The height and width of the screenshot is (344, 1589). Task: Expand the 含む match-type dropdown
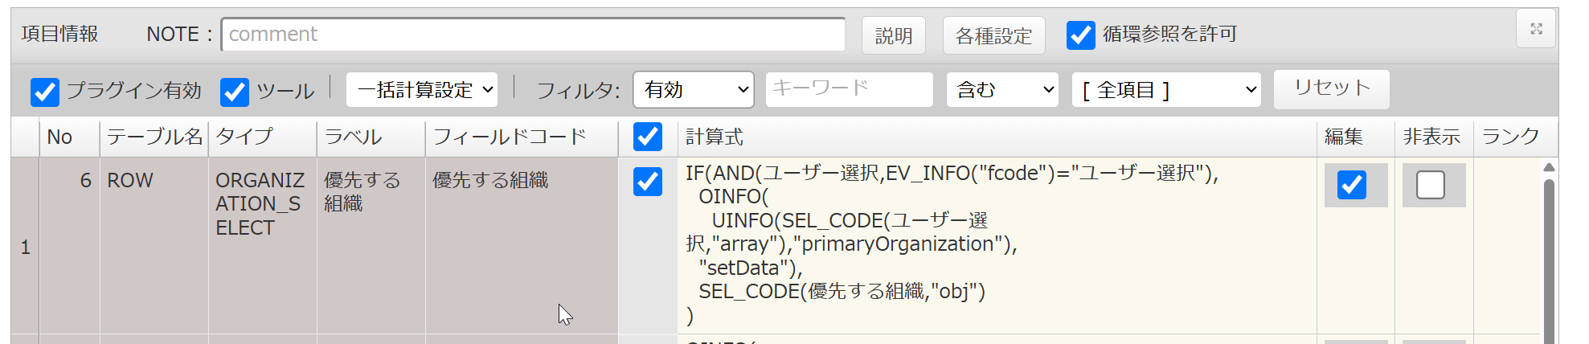click(1002, 90)
